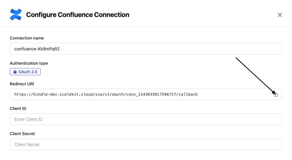Click the black arrow annotation's tail
Viewport: 292px width, 160px height.
click(236, 58)
